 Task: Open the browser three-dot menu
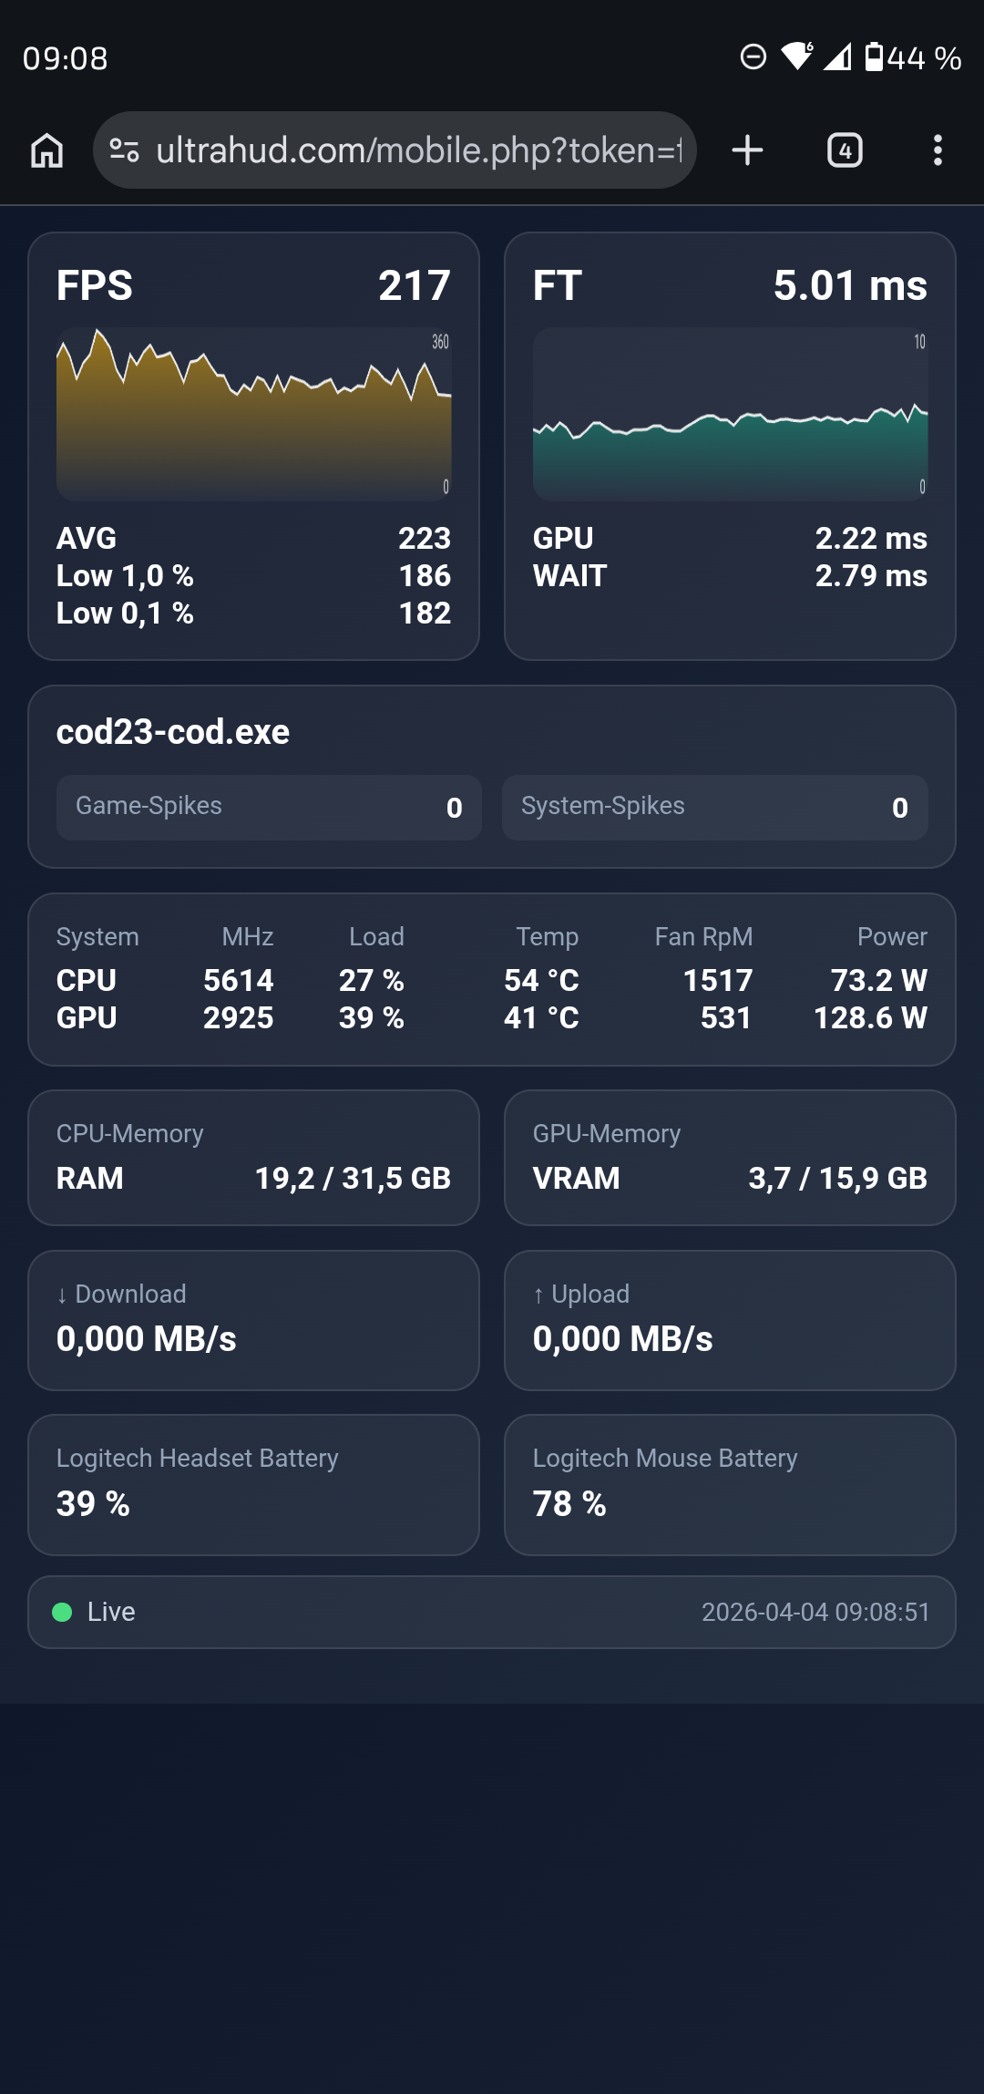(938, 150)
